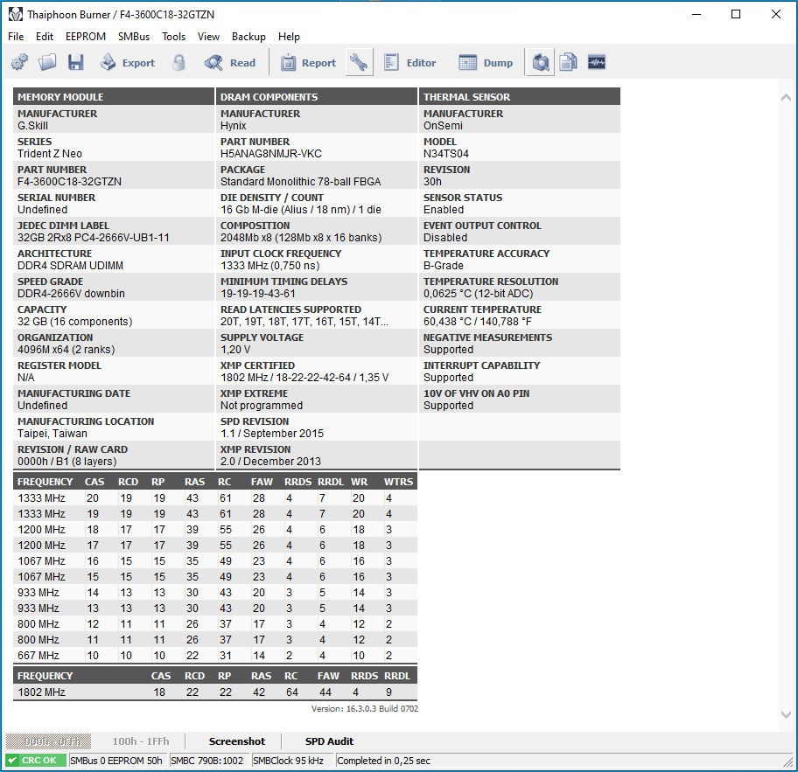The height and width of the screenshot is (772, 798).
Task: Click the Report toolbar button
Action: coord(308,63)
